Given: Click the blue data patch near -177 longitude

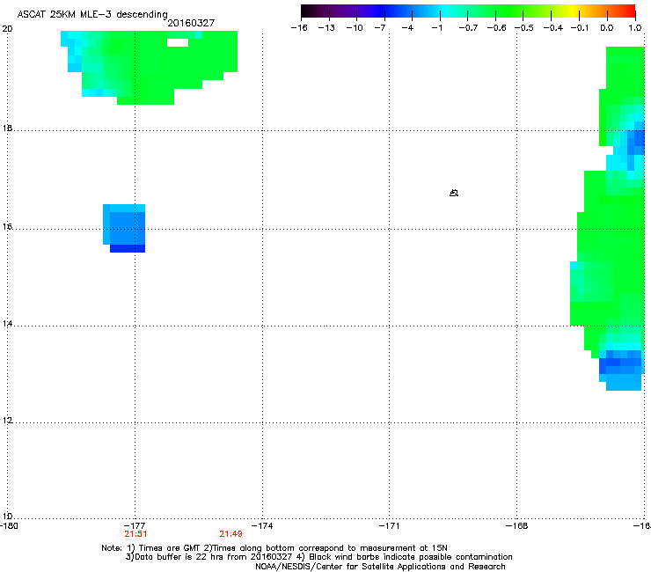Looking at the screenshot, I should pyautogui.click(x=124, y=228).
